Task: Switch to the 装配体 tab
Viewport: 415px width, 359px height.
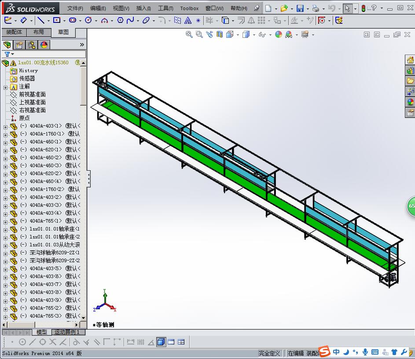Action: click(x=14, y=32)
